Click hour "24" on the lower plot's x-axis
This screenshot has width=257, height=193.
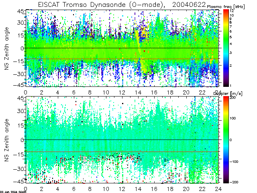(218, 189)
